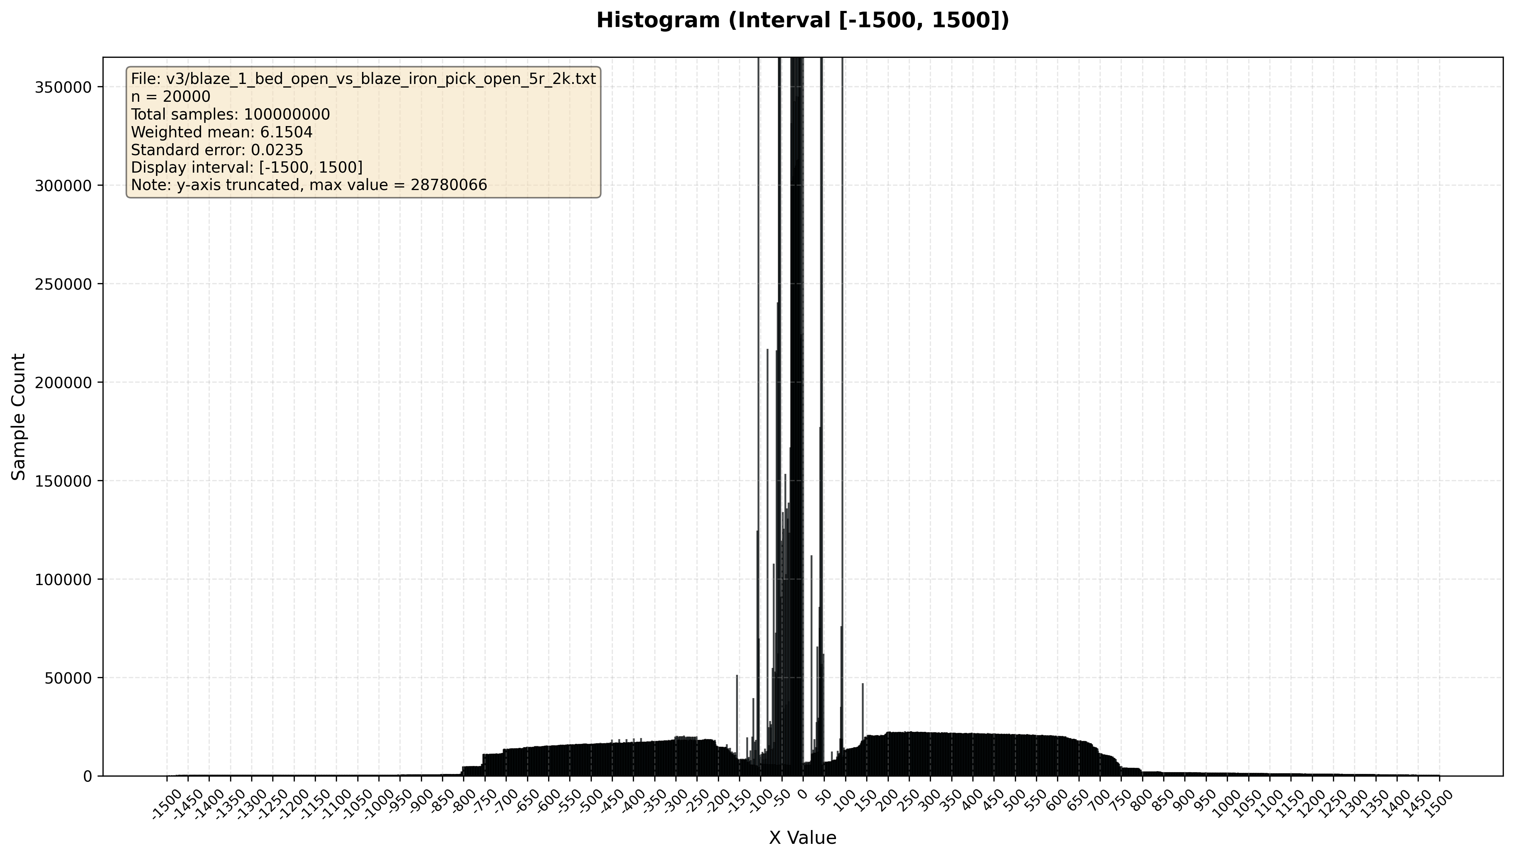Click 'Total samples: 100000000' text
This screenshot has height=858, width=1514.
pos(230,114)
